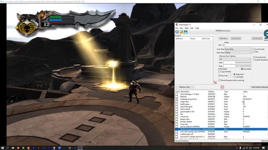
Task: Activate the magic blue entry checkbox
Action: (177, 102)
